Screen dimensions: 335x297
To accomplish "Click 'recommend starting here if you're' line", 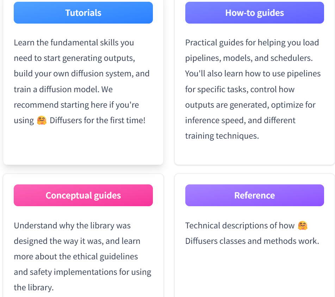I will point(76,105).
